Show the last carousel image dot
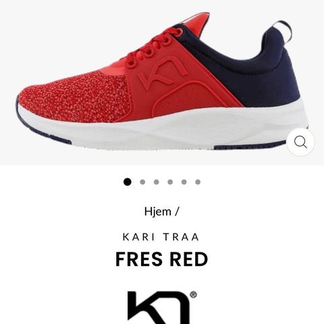 (198, 182)
